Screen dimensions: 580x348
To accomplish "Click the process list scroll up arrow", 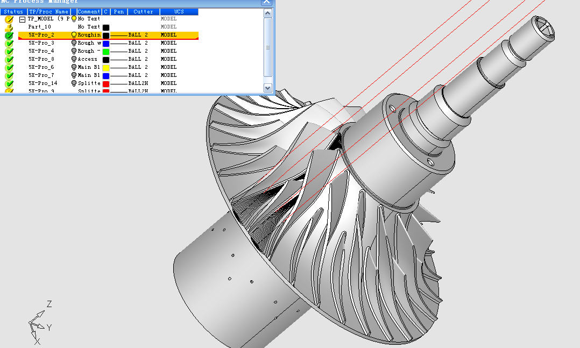I will (x=268, y=13).
